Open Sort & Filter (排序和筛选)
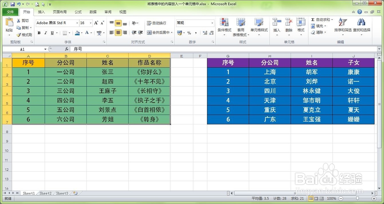Screen dimensions: 384x204 (343, 27)
